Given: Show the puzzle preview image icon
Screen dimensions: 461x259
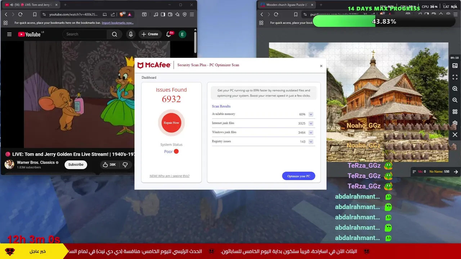Looking at the screenshot, I should [x=455, y=65].
